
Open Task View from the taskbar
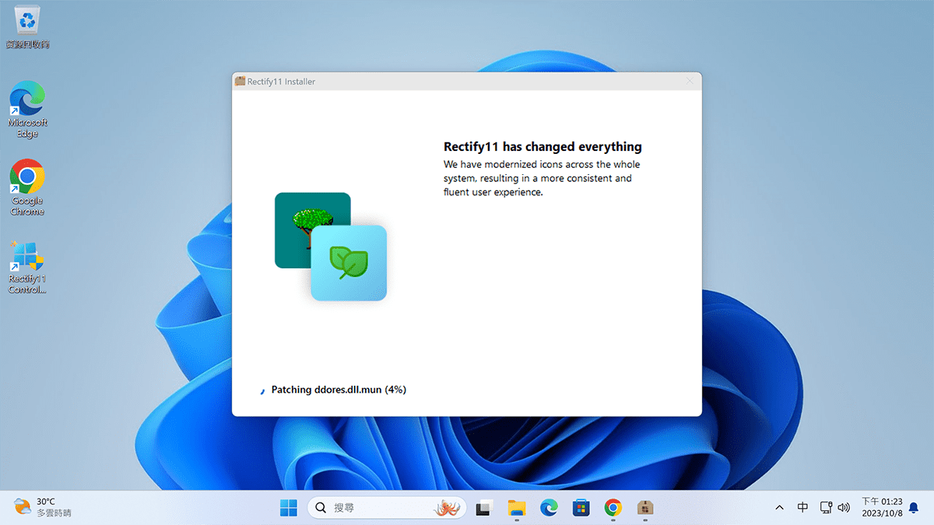pos(484,508)
